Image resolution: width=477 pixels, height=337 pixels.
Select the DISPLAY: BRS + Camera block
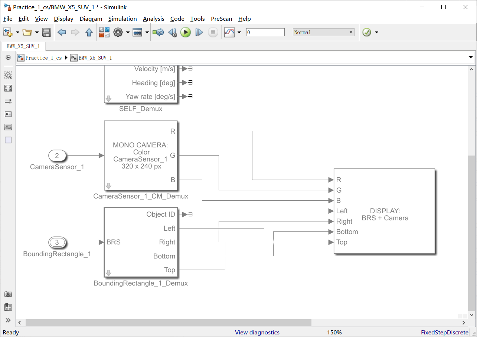pos(384,211)
